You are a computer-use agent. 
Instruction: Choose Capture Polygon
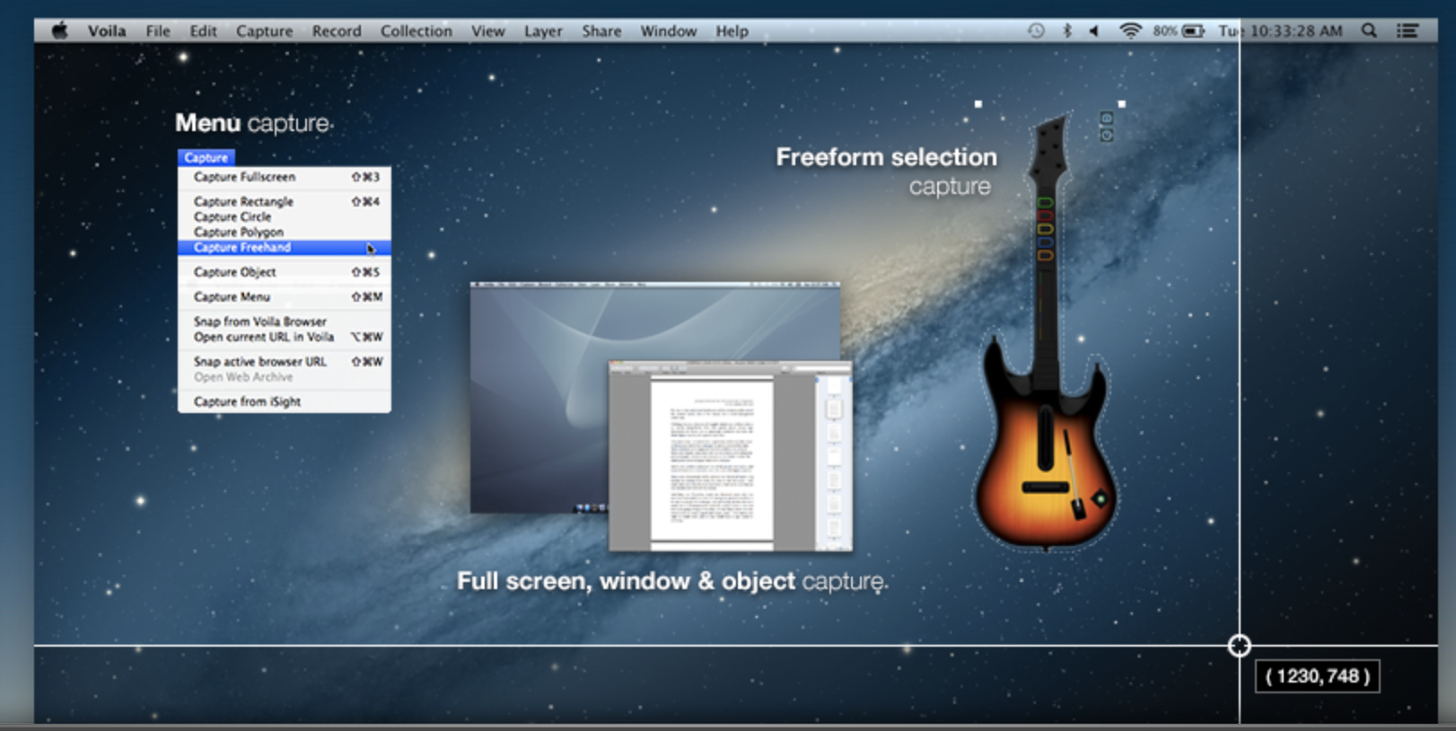(x=285, y=232)
